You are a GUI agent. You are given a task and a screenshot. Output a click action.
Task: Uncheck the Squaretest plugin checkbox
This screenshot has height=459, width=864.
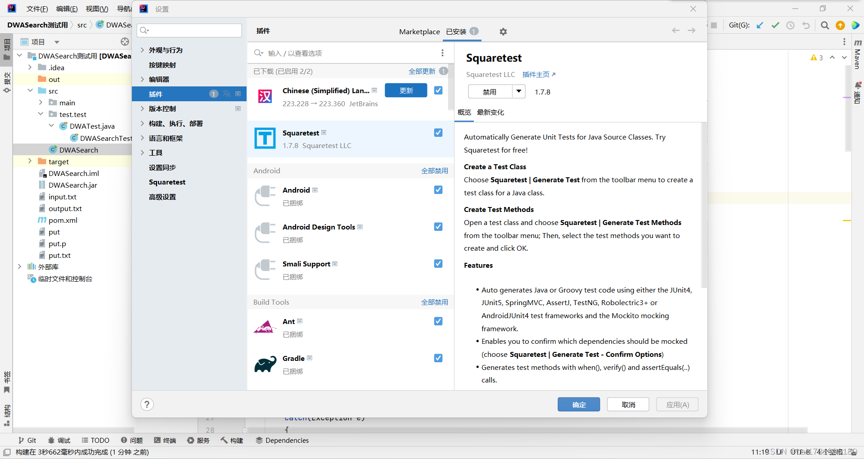coord(438,133)
